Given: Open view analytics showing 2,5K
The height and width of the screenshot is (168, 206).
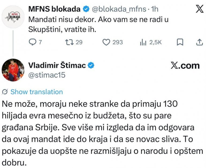Looking at the screenshot, I should [x=143, y=42].
